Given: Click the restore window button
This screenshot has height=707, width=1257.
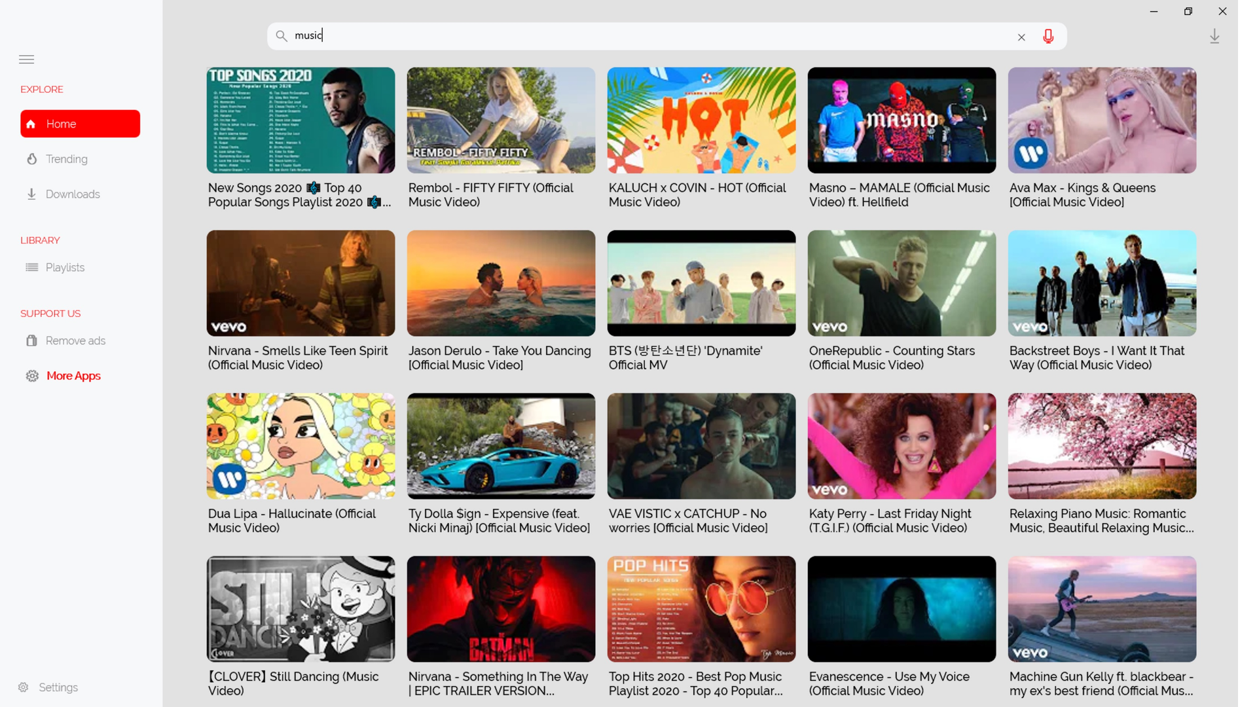Looking at the screenshot, I should click(1188, 11).
